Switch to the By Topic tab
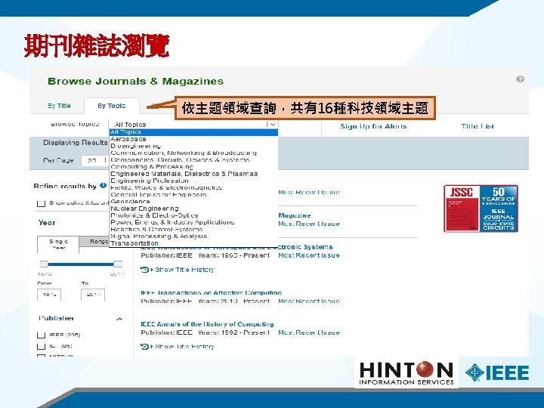The image size is (544, 408). click(111, 106)
